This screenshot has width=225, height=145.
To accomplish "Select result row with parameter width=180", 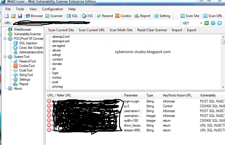I will 135,121.
